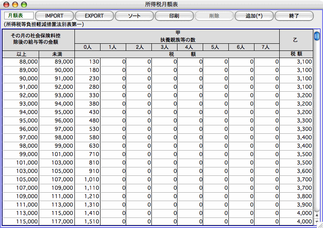The height and width of the screenshot is (228, 323).
Task: Click the 0人 tax cell showing 130
Action: click(87, 62)
